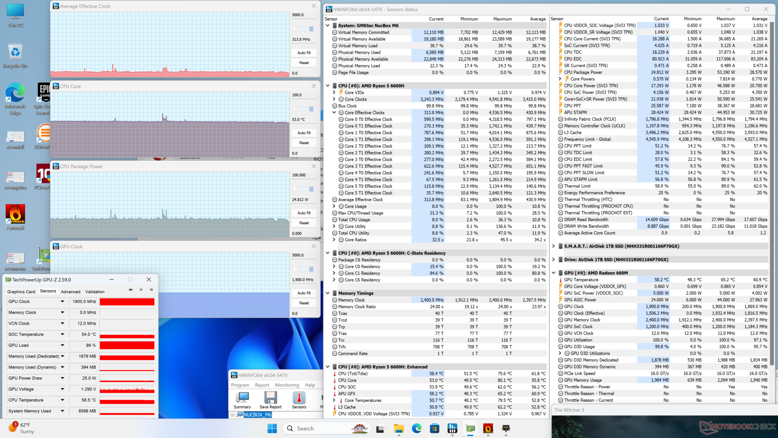This screenshot has width=778, height=438.
Task: Click GPU-Z refresh icon
Action: coord(141,290)
